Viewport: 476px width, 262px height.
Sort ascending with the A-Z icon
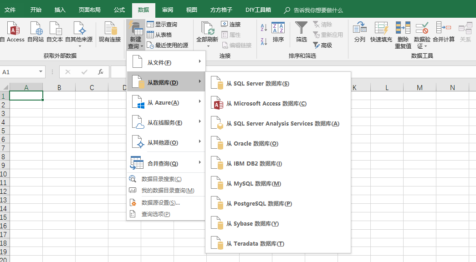(264, 28)
